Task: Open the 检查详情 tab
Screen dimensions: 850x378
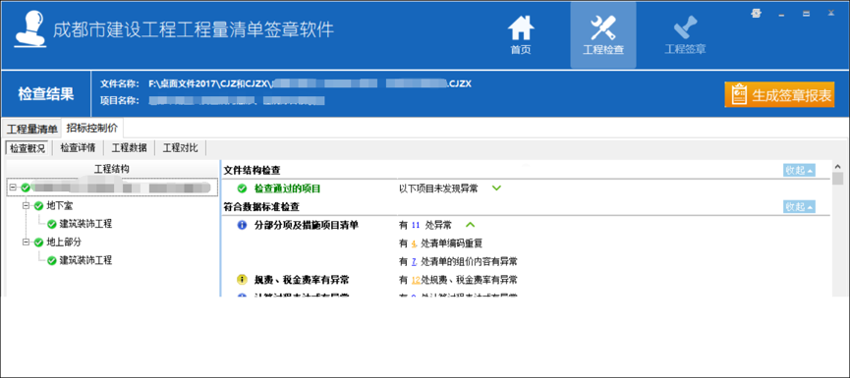Action: pyautogui.click(x=78, y=148)
